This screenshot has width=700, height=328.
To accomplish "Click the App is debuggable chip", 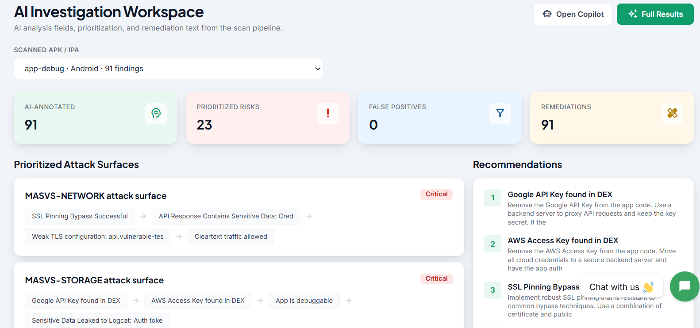I will (304, 301).
